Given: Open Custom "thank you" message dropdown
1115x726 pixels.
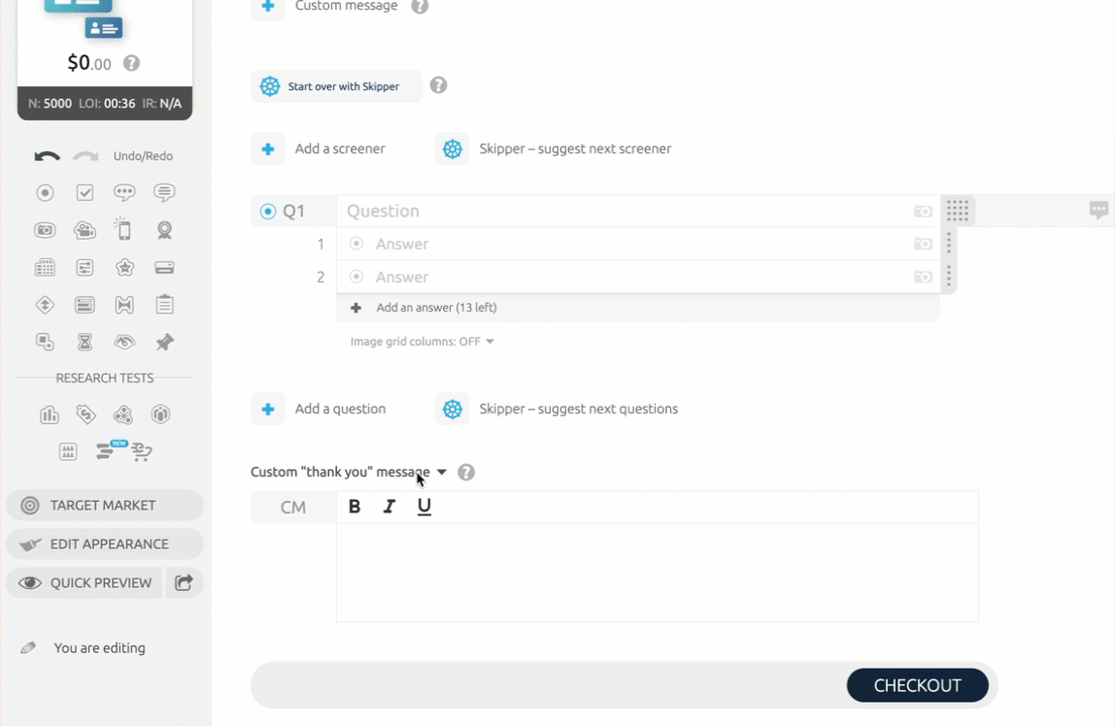Looking at the screenshot, I should tap(441, 473).
